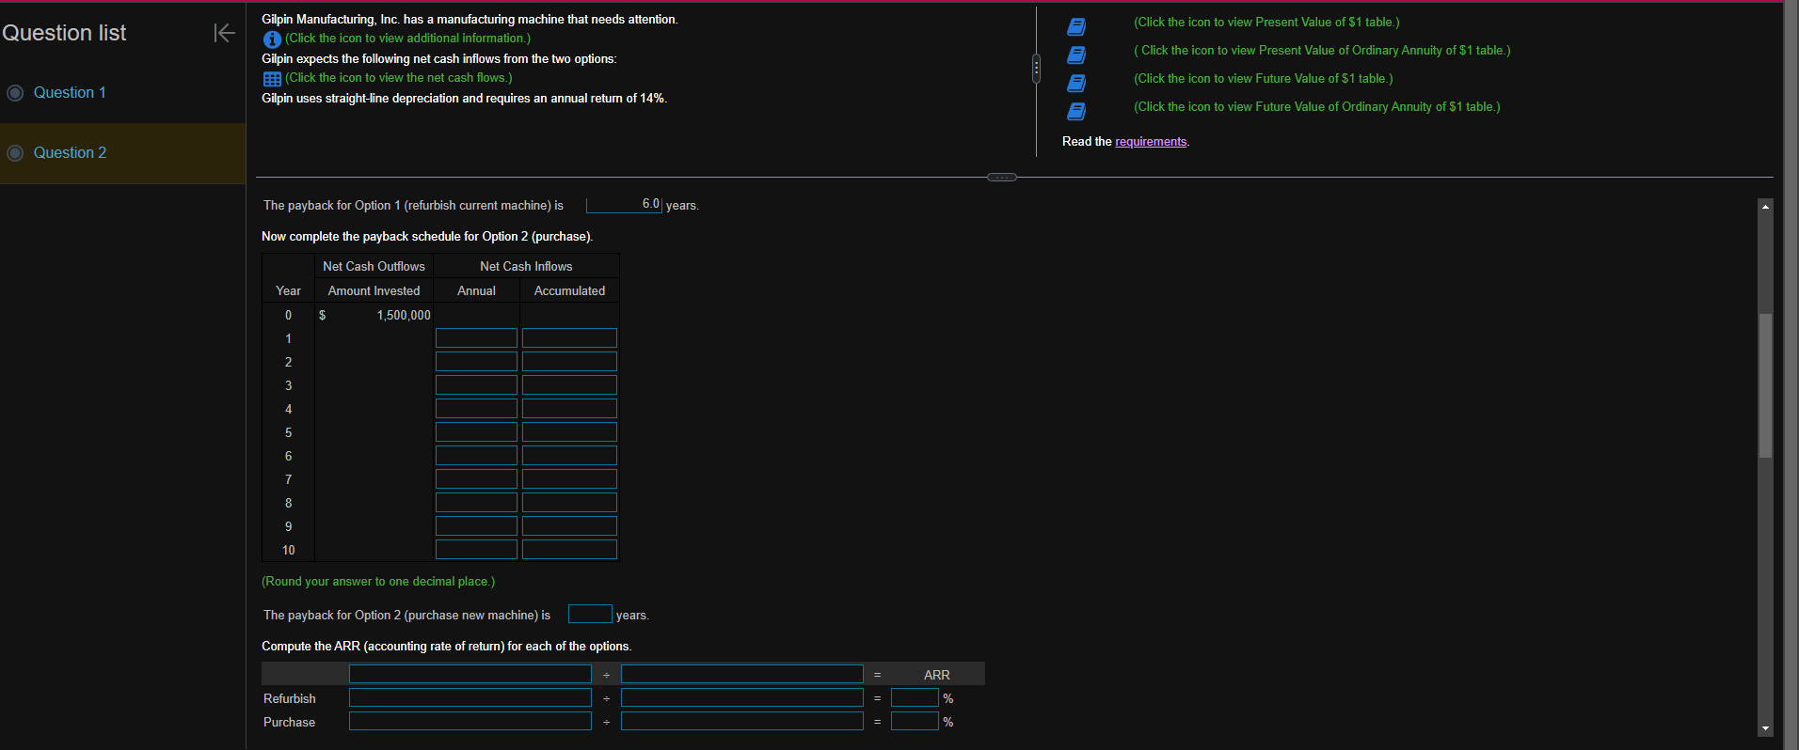Click the horizontal pane divider handle
Viewport: 1799px width, 750px height.
coord(1002,177)
